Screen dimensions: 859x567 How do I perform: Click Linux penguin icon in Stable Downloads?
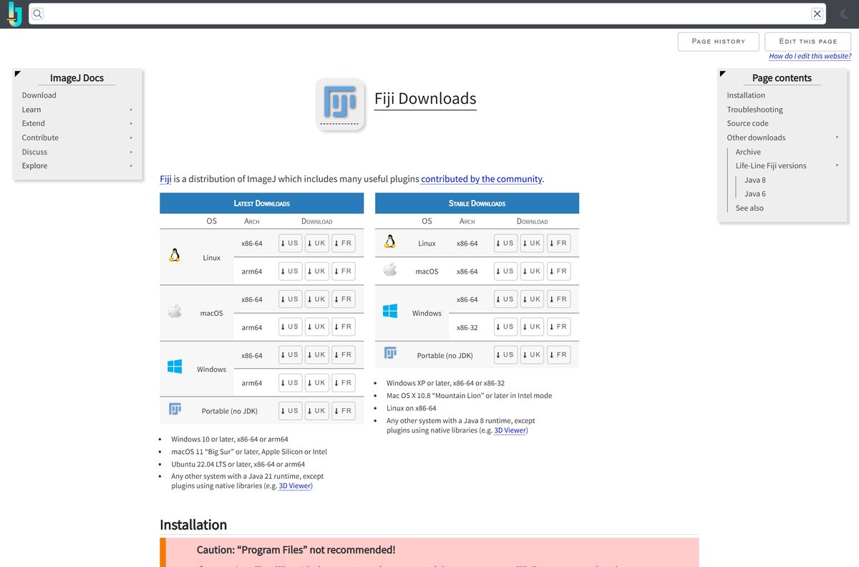[x=390, y=242]
